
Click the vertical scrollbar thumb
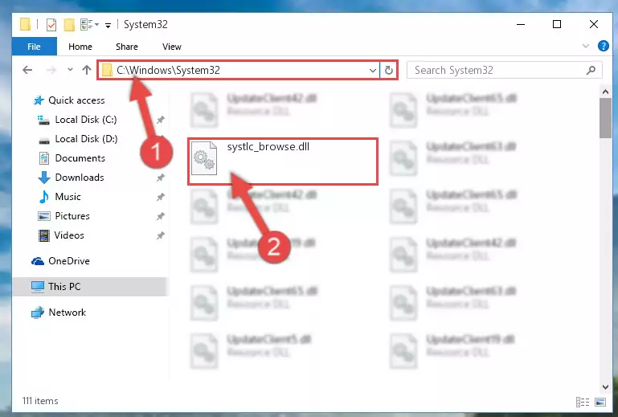coord(605,118)
